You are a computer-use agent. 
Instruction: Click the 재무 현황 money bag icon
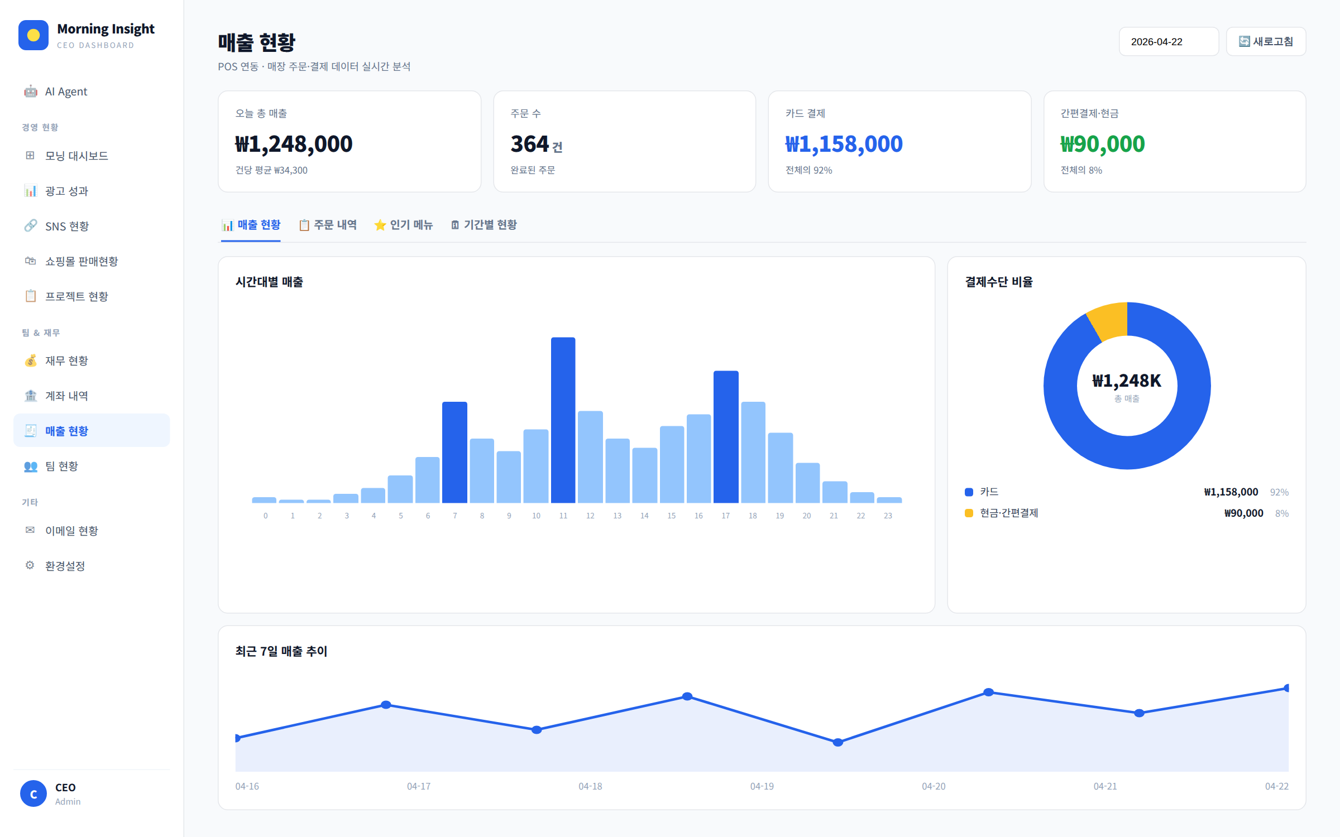pyautogui.click(x=31, y=360)
